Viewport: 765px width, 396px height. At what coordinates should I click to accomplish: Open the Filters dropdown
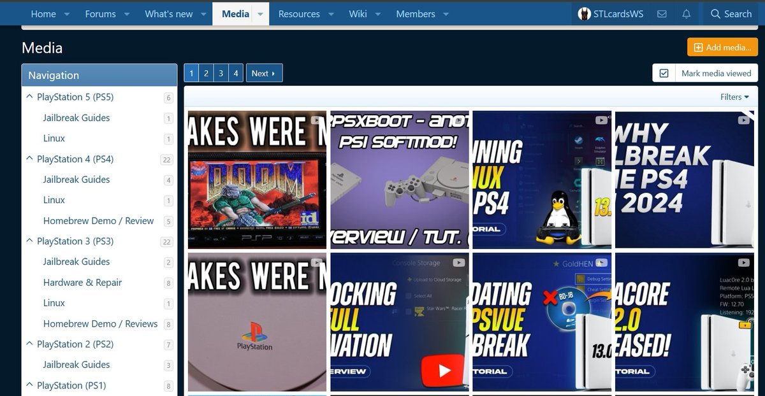[734, 97]
